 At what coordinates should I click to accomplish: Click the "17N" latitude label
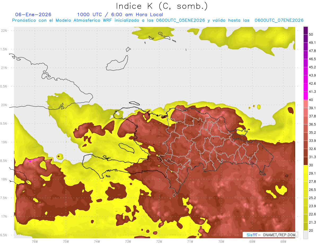coord(4,216)
